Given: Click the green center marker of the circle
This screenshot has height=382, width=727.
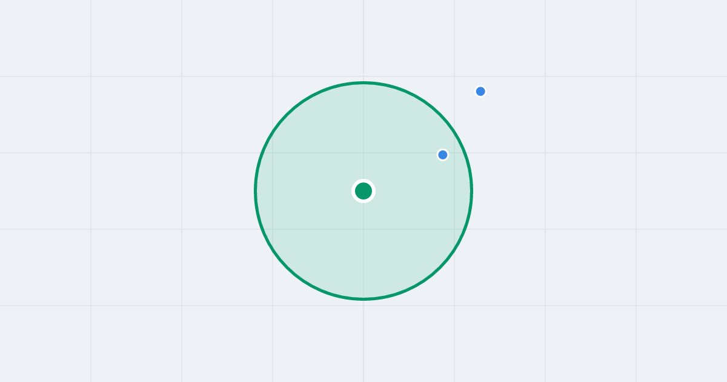Looking at the screenshot, I should (363, 191).
